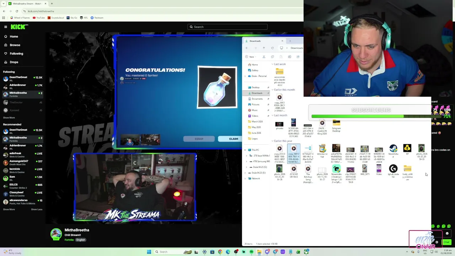Open recommended channel Classybeef
This screenshot has height=256, width=455.
(x=22, y=194)
